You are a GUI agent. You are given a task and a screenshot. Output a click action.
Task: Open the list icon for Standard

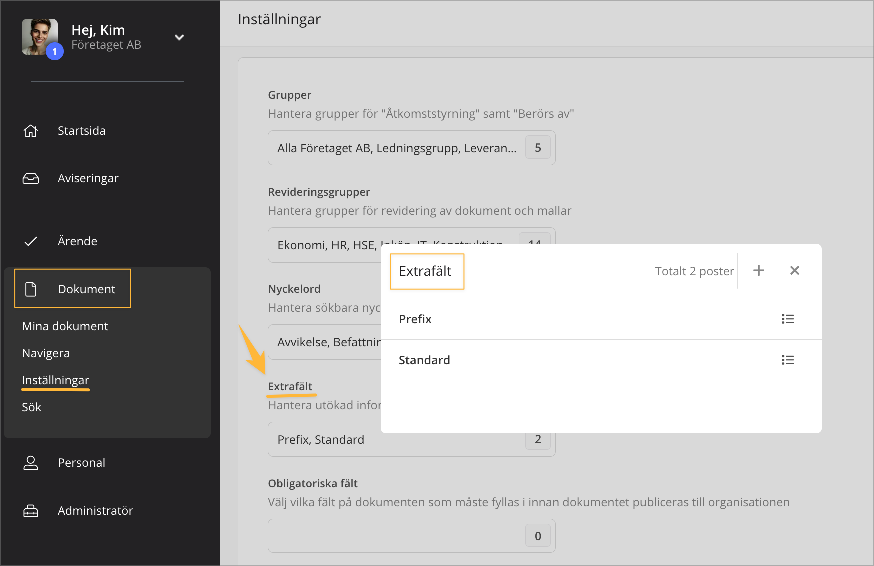[x=788, y=360]
